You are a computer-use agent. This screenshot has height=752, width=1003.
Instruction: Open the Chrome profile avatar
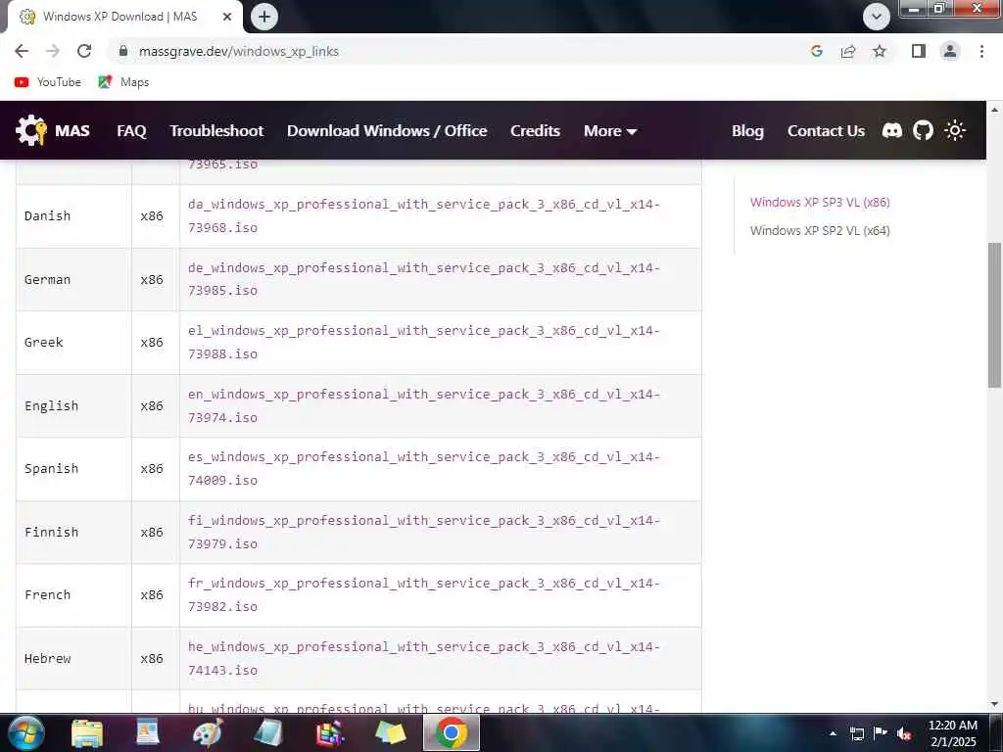tap(950, 51)
